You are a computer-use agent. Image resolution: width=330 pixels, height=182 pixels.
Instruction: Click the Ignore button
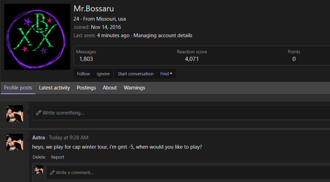(103, 74)
